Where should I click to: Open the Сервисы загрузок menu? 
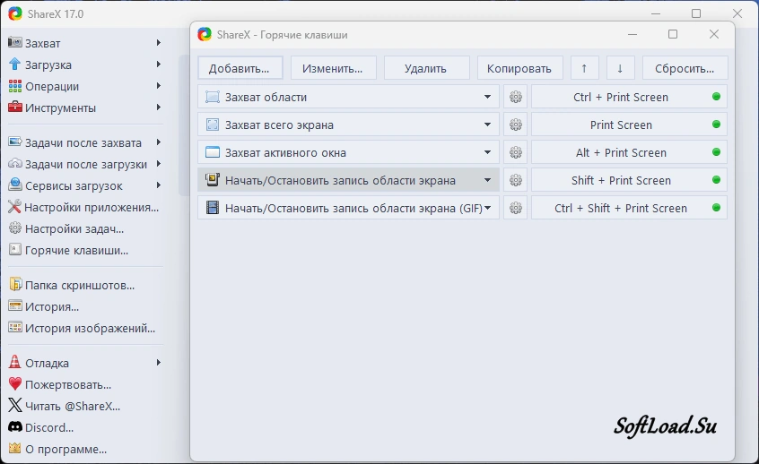click(84, 185)
